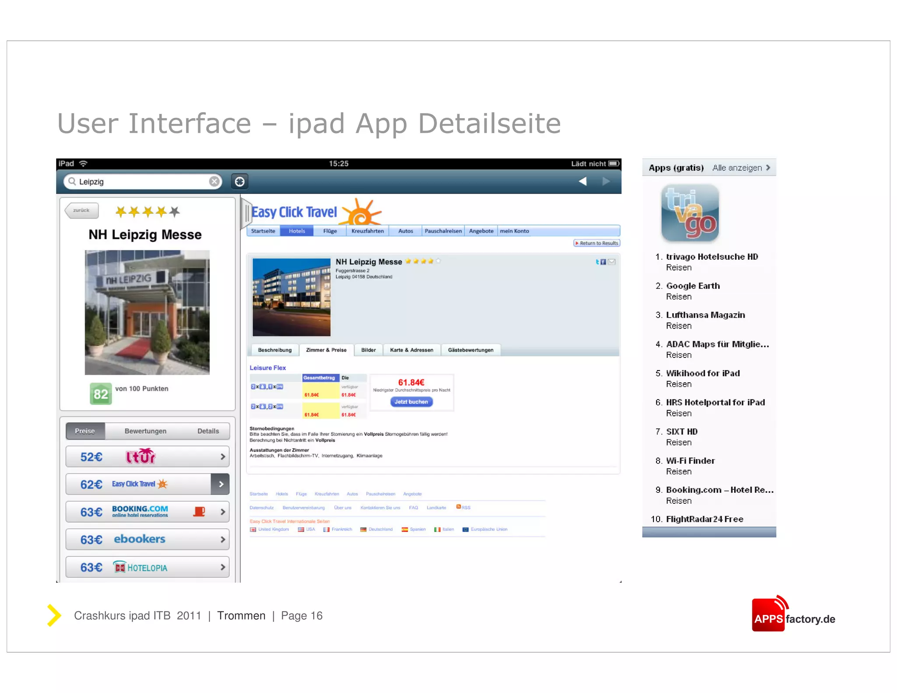
Task: Tap the 82 points rating badge
Action: (101, 394)
